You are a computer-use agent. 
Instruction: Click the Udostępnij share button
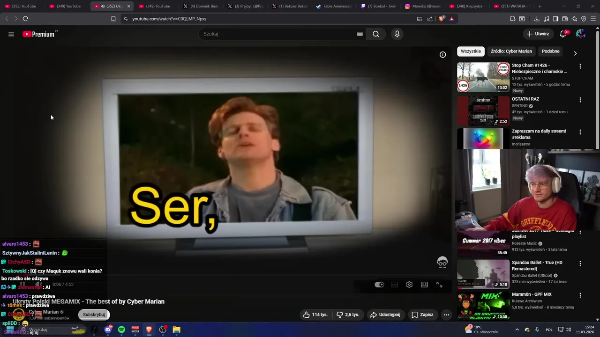[385, 315]
